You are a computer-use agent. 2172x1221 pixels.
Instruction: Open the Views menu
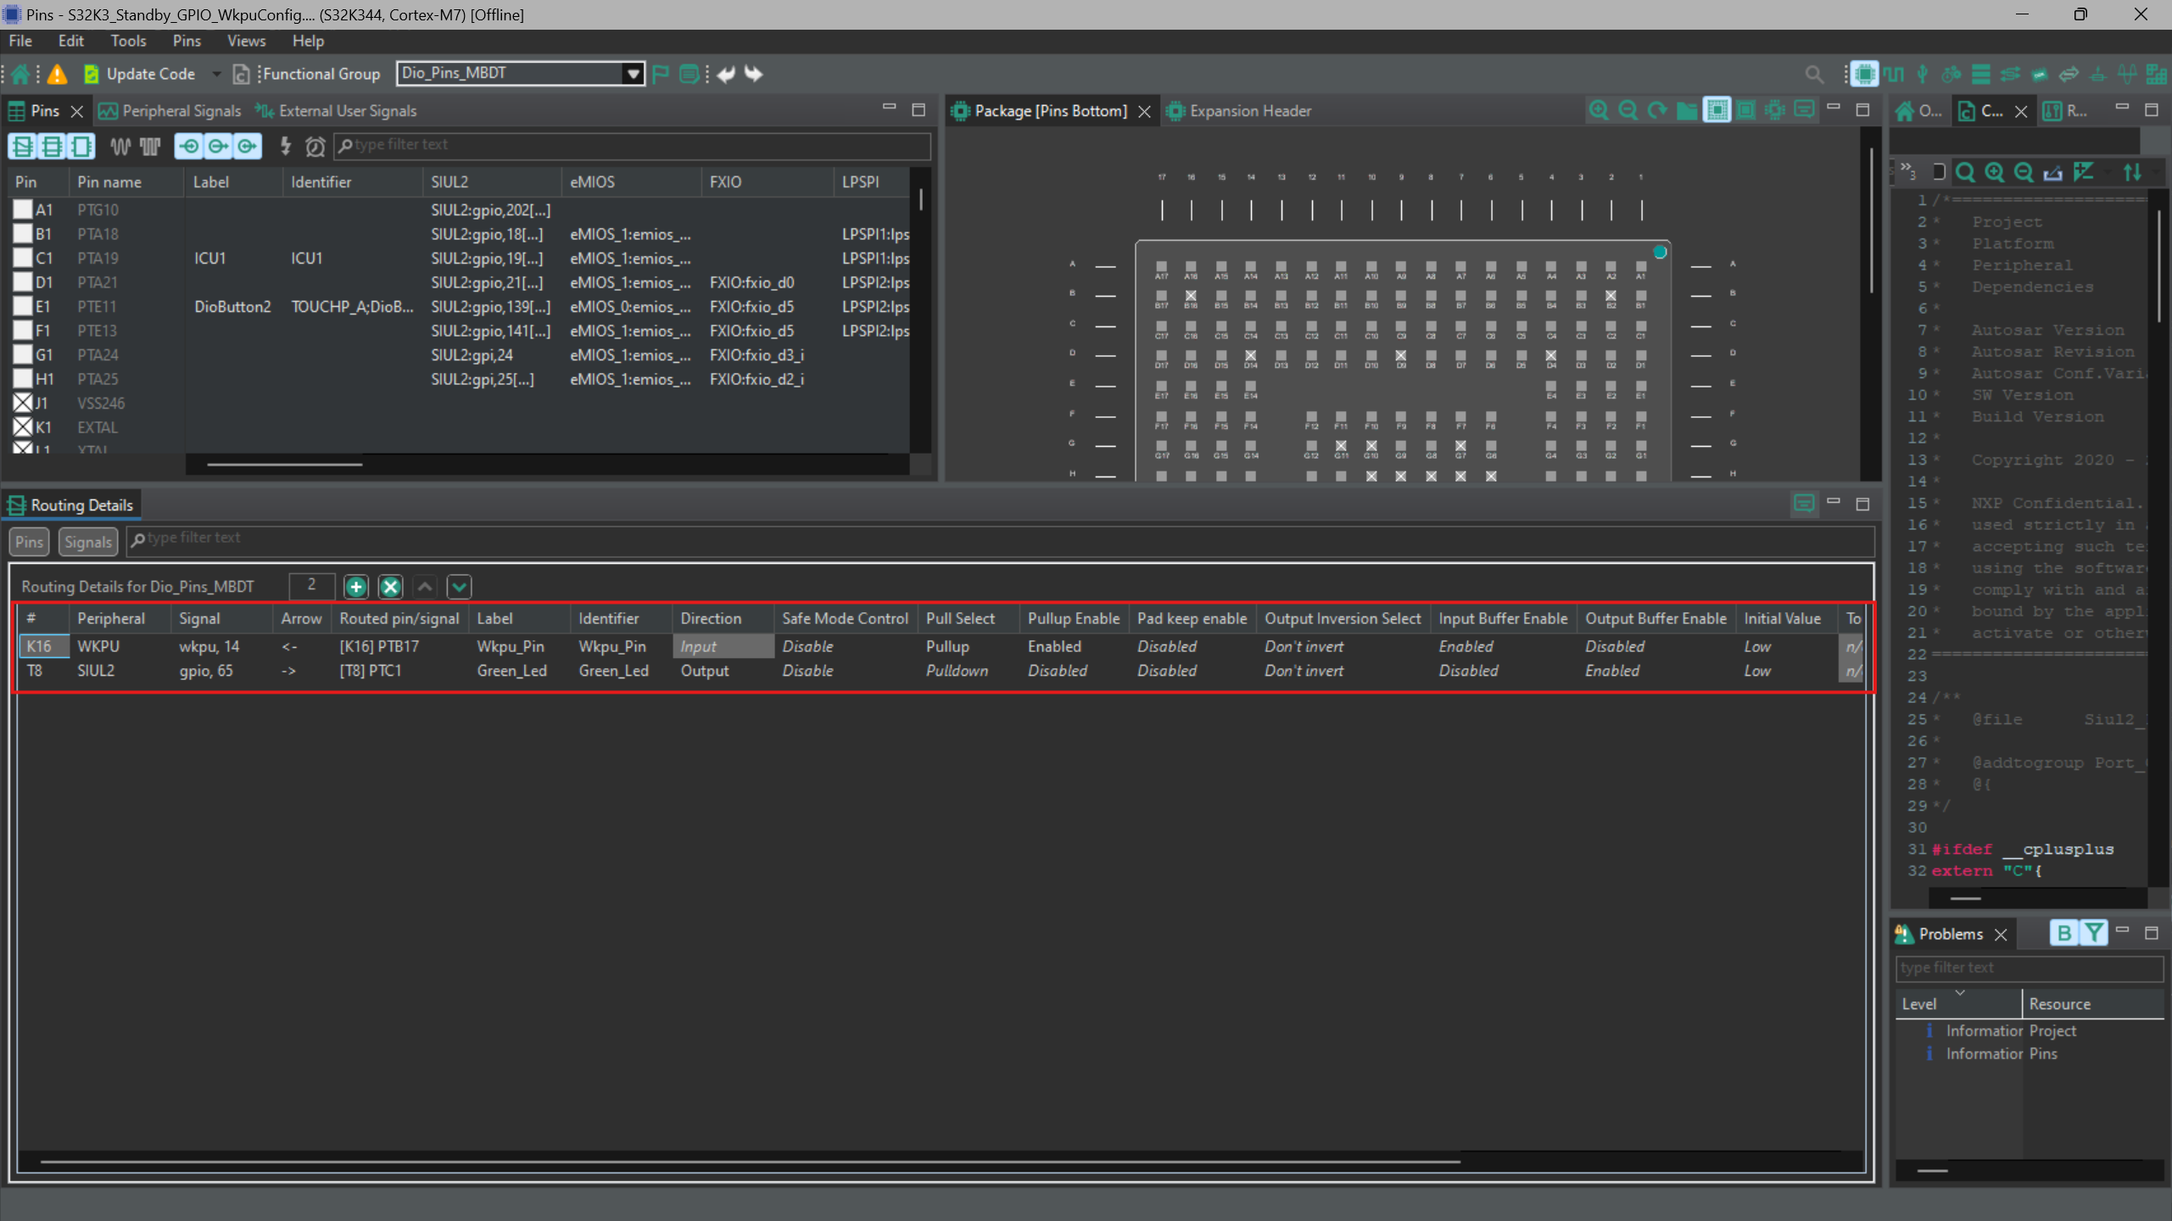(x=245, y=40)
